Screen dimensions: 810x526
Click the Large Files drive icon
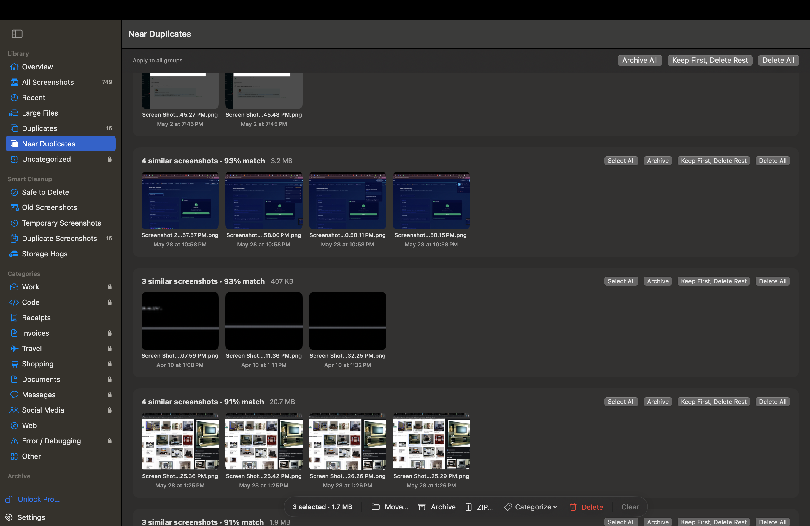[x=14, y=113]
